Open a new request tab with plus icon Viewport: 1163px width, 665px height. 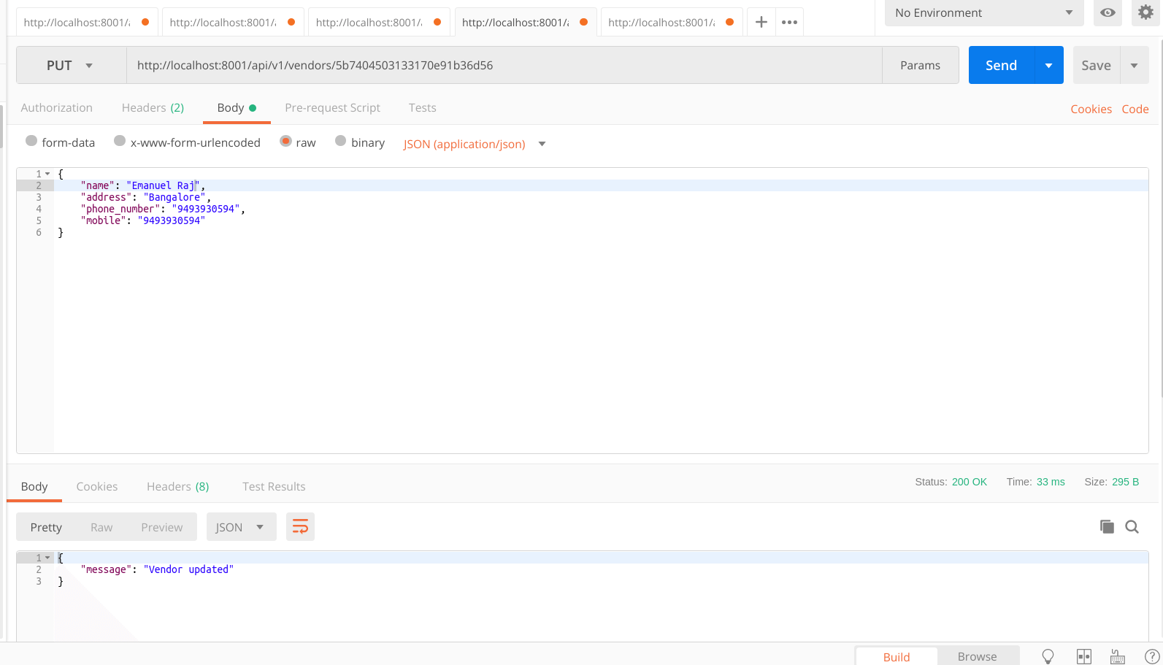(x=761, y=22)
